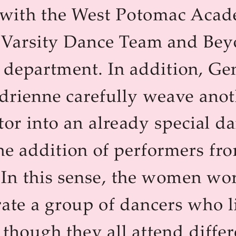Image resolution: width=236 pixels, height=236 pixels.
Task: Click the word "Dance" after Varsity
Action: point(89,42)
